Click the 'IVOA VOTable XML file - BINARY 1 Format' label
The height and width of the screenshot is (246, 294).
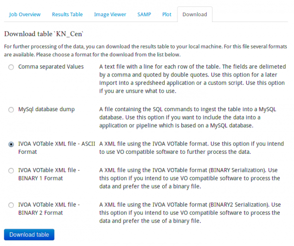coord(49,174)
